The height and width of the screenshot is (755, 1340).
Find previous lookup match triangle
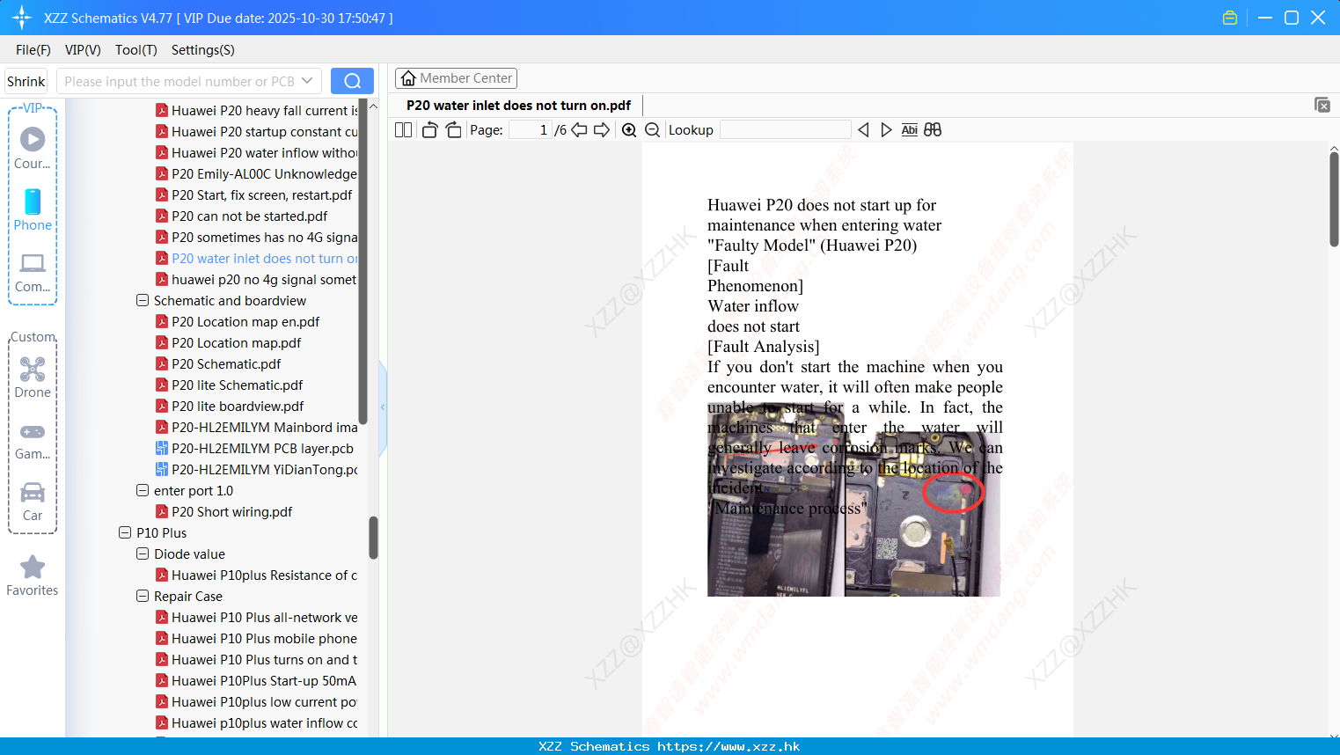[863, 129]
